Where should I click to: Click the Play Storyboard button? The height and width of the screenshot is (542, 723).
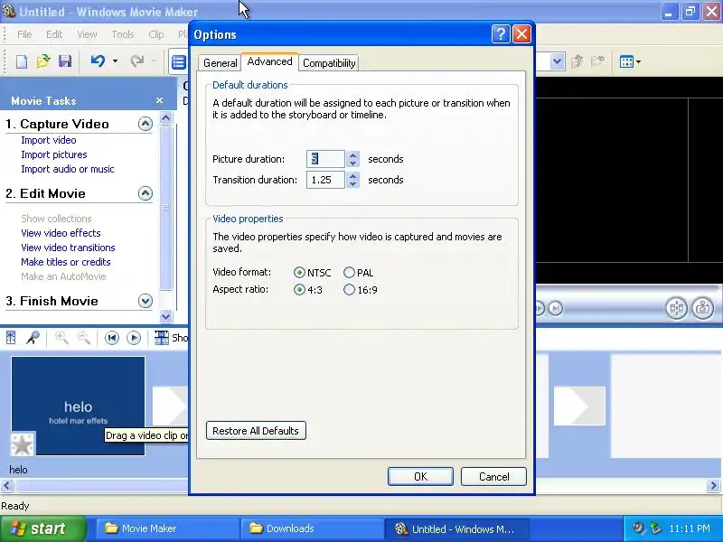point(134,338)
